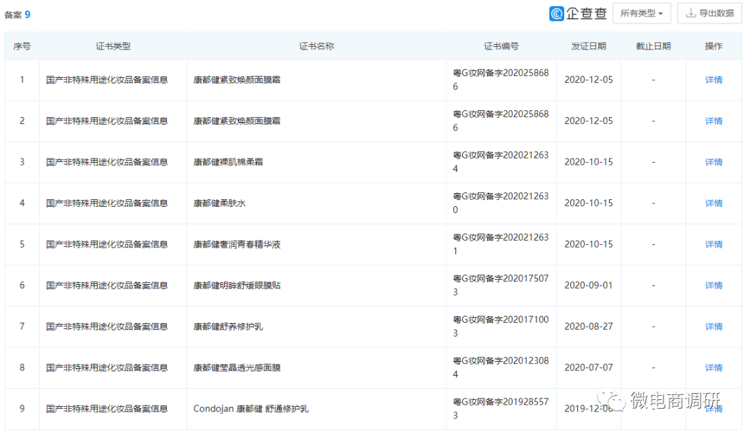744x433 pixels.
Task: Select certificate name Condojan 康都健 舒通修护乳
Action: pyautogui.click(x=251, y=409)
